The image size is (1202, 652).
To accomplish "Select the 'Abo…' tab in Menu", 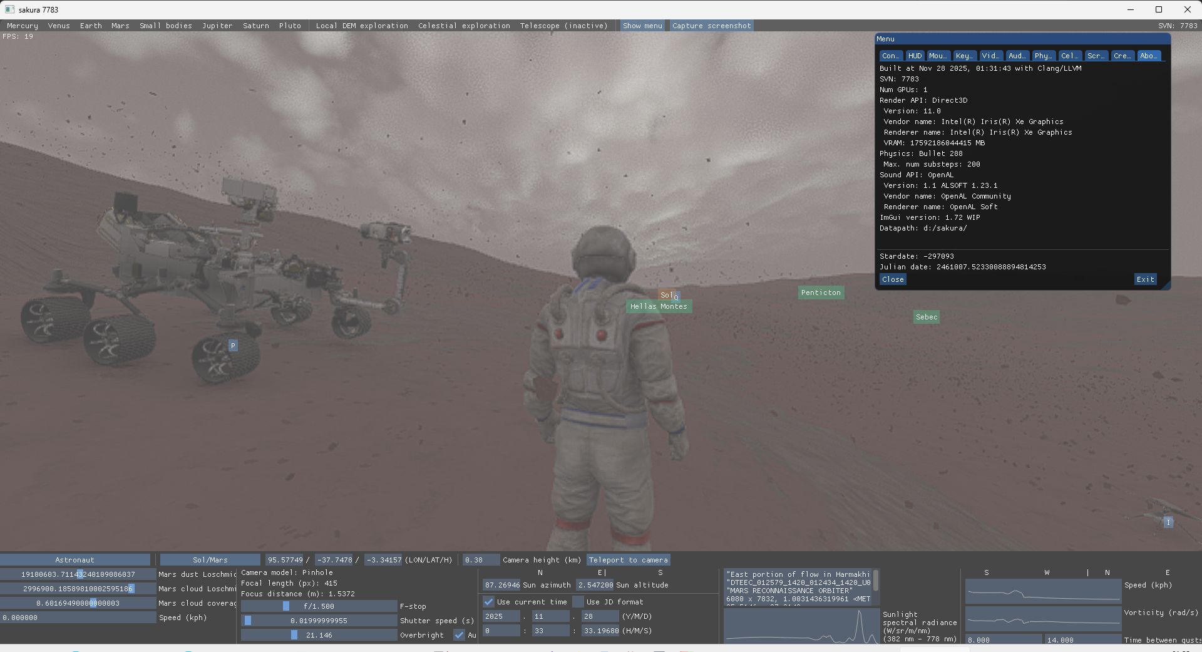I will tap(1149, 56).
